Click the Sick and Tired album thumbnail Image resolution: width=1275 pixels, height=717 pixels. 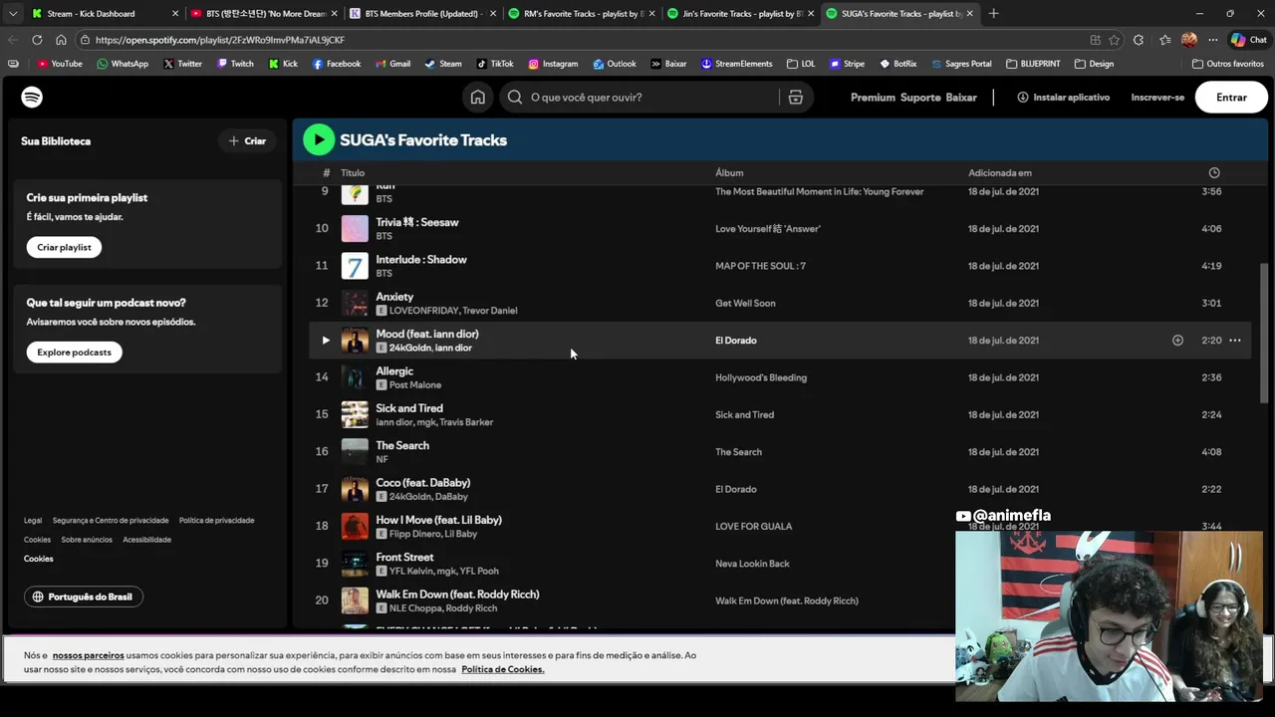355,414
